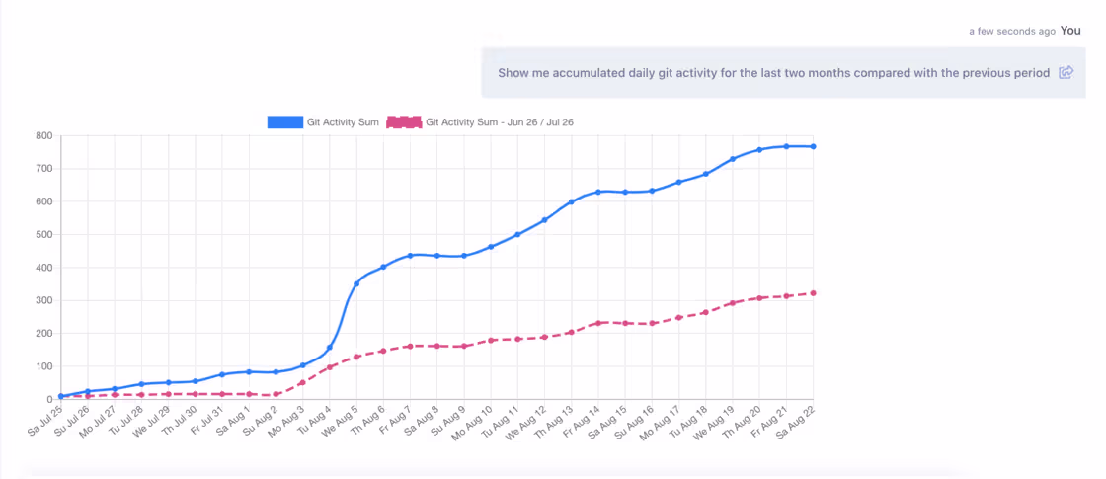Screen dimensions: 1106x479
Task: Click the 'Sa Aug 22' x-axis label
Action: (x=796, y=421)
